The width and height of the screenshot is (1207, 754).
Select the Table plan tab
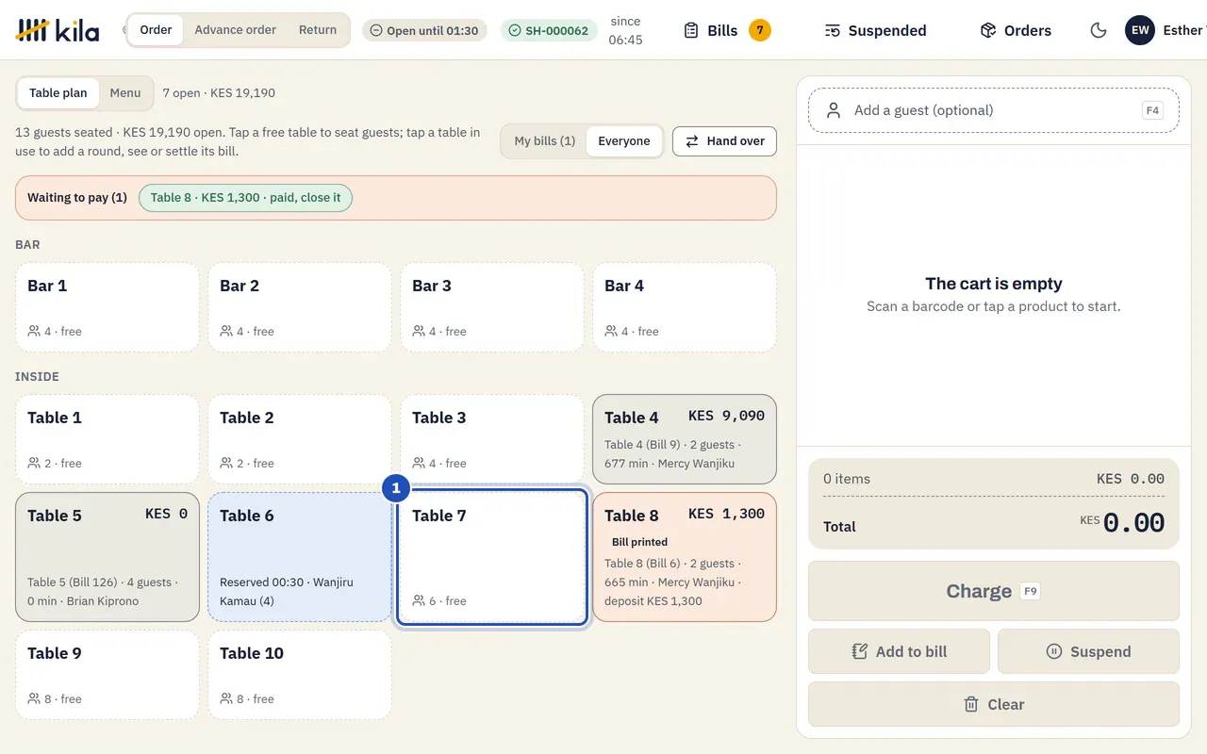58,92
